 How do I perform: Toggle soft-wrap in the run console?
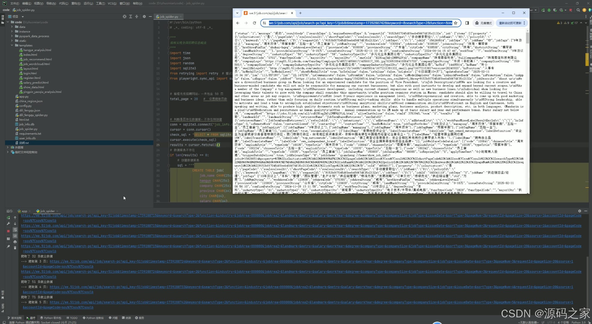tap(15, 230)
